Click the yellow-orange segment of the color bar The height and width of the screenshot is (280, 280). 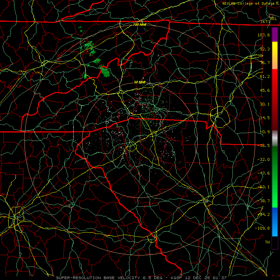click(x=275, y=55)
